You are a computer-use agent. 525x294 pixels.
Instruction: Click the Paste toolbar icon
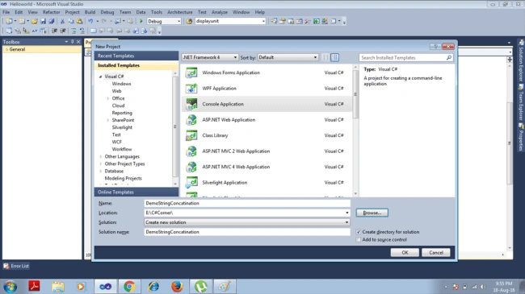[x=79, y=21]
